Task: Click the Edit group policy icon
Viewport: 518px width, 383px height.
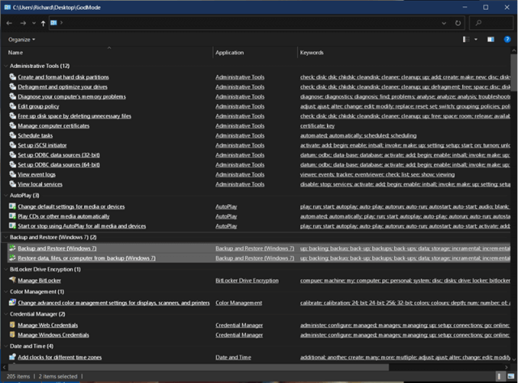Action: click(x=13, y=106)
